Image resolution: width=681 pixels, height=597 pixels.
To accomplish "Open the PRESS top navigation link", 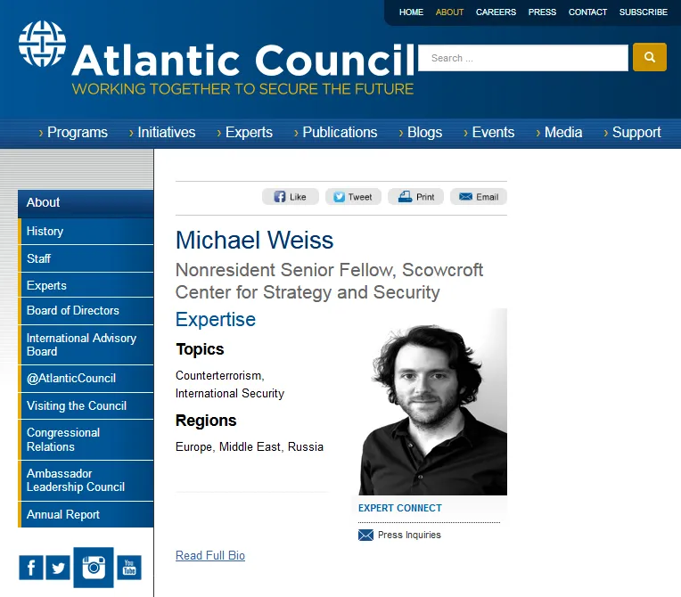I will point(542,12).
